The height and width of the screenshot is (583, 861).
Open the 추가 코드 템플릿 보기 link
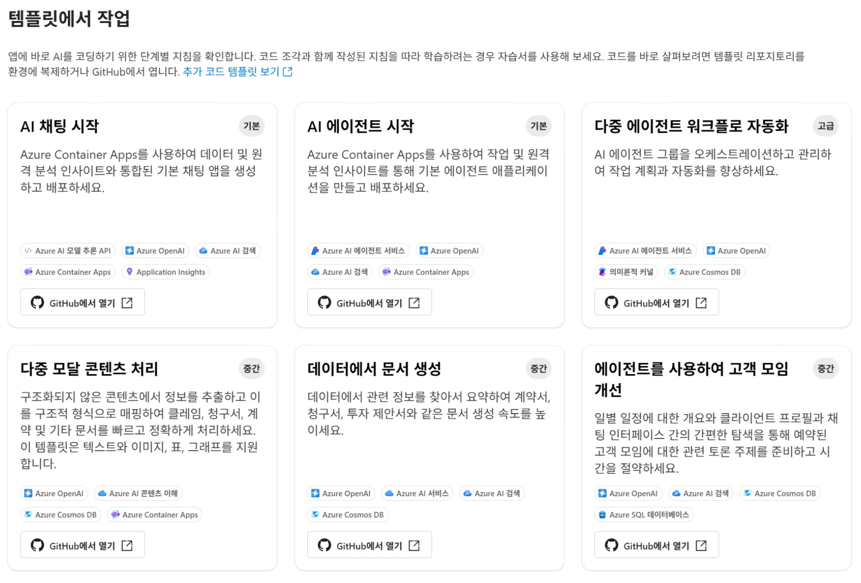[238, 72]
